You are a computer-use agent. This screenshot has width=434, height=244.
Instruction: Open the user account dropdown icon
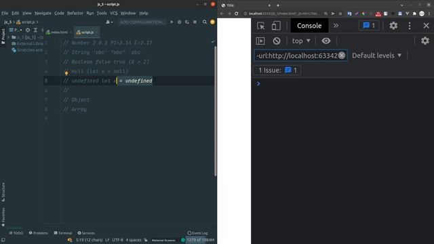(x=109, y=22)
